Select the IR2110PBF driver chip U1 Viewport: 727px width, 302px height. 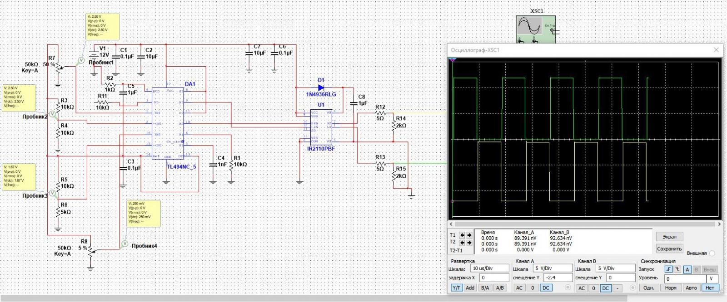pos(321,127)
